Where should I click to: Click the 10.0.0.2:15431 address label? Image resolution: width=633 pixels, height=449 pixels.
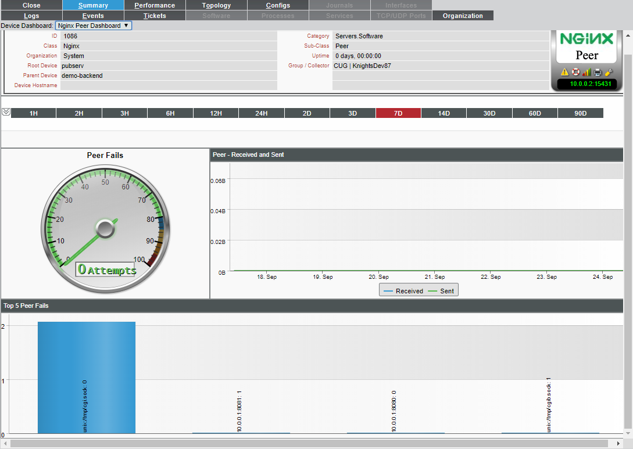[587, 84]
